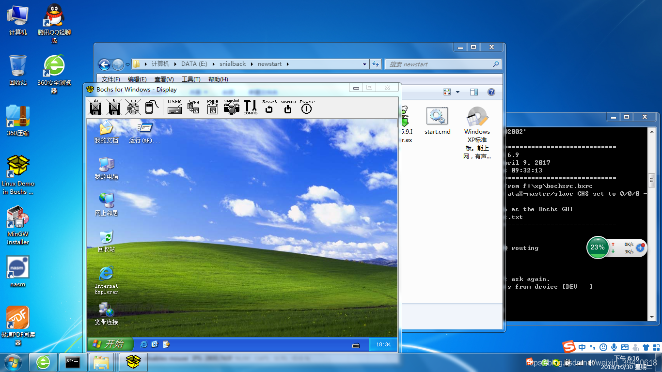662x372 pixels.
Task: Click the USER keyboard button in Bochs
Action: click(x=174, y=107)
